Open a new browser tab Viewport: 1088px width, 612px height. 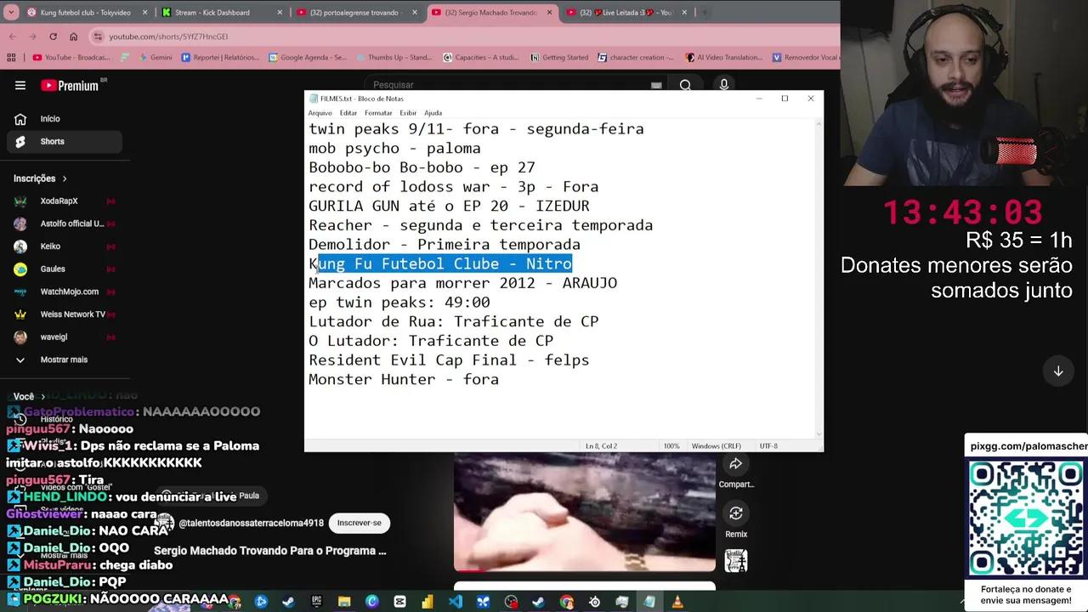point(705,13)
